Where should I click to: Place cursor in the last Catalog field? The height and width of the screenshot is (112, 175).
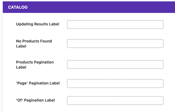[x=115, y=100]
